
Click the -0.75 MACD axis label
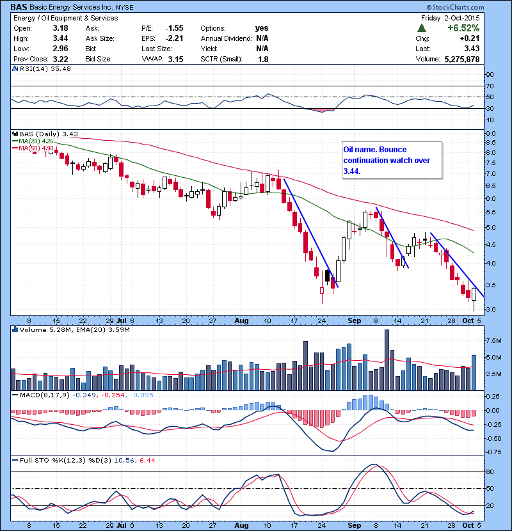[492, 452]
